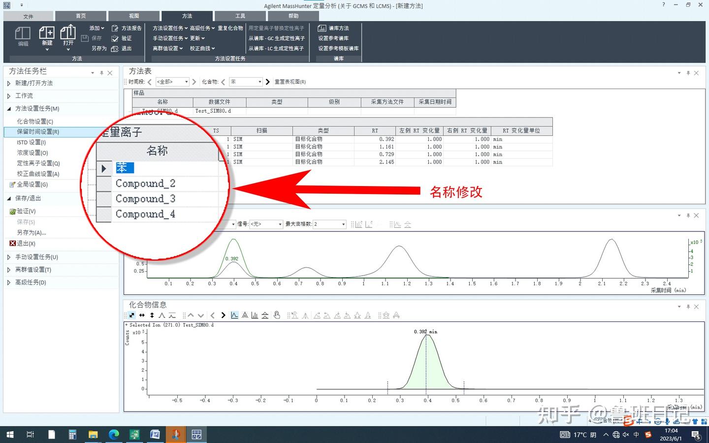Toggle the pin on the 方法表 panel
The height and width of the screenshot is (443, 709).
click(x=688, y=72)
